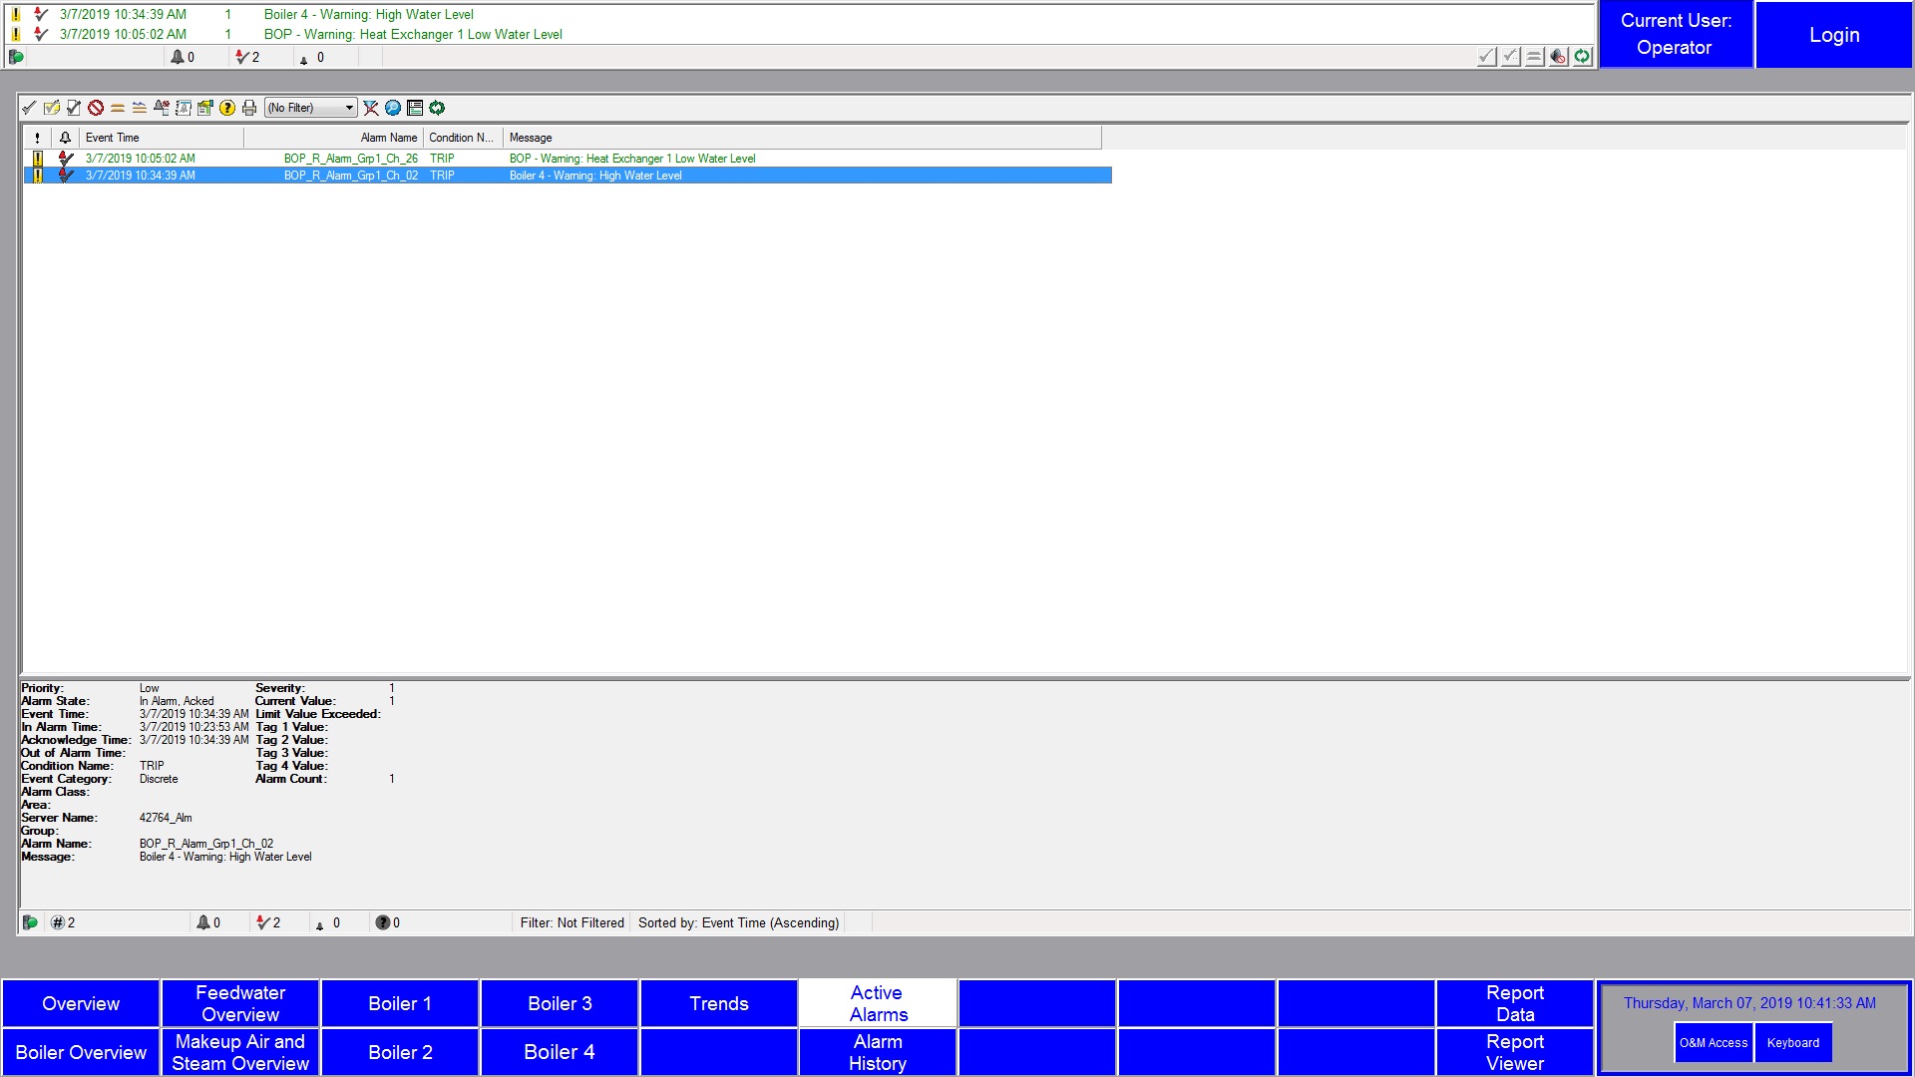Viewport: 1915px width, 1077px height.
Task: Click the acknowledge checkmark in banner toolbar
Action: coord(1486,57)
